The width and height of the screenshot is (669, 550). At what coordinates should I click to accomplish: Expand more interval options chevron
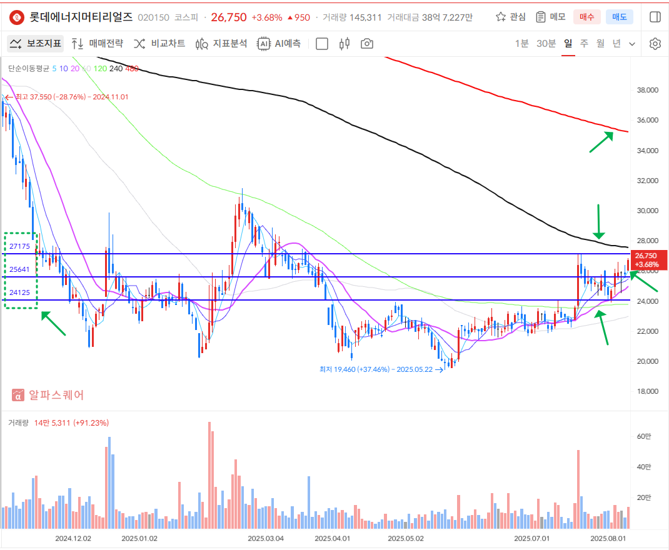click(632, 44)
